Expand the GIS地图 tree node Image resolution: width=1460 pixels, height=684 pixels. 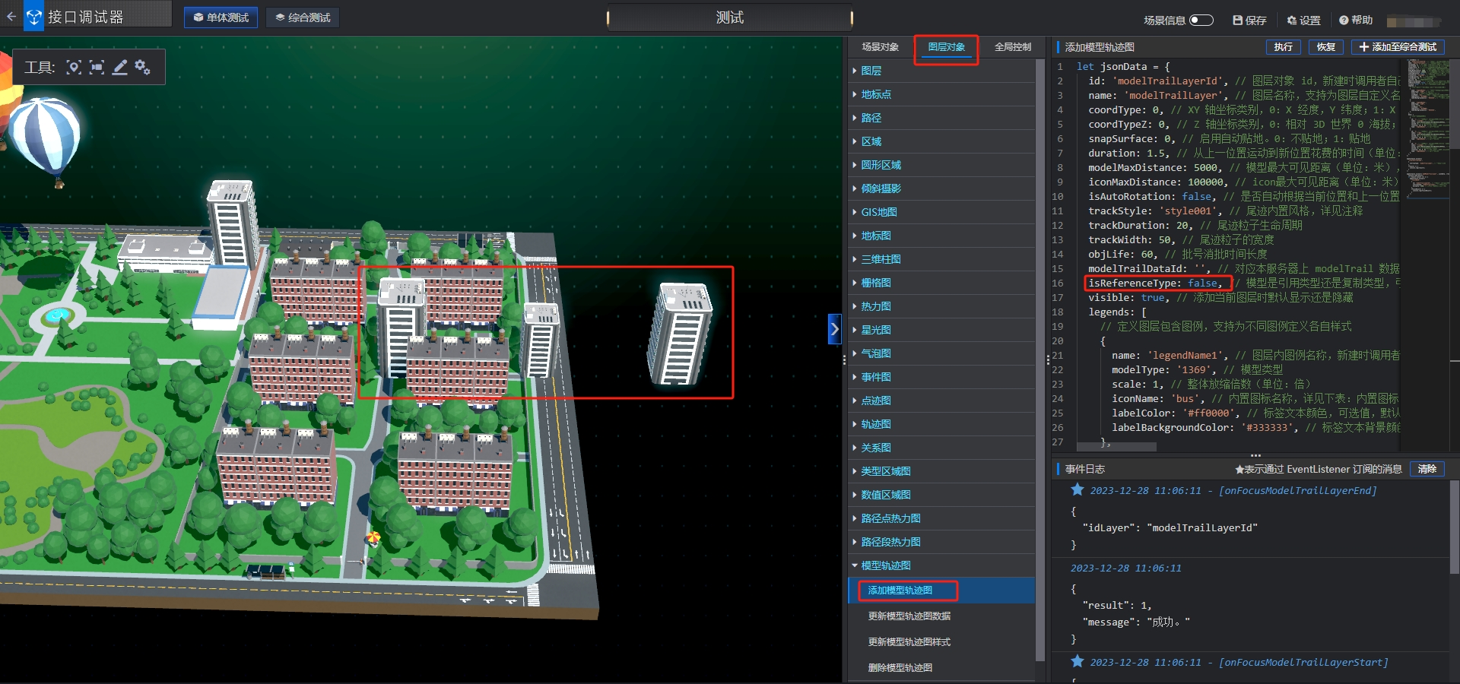[x=941, y=212]
